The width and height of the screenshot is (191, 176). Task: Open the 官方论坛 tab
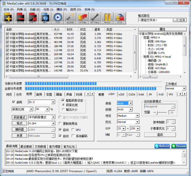click(x=69, y=146)
